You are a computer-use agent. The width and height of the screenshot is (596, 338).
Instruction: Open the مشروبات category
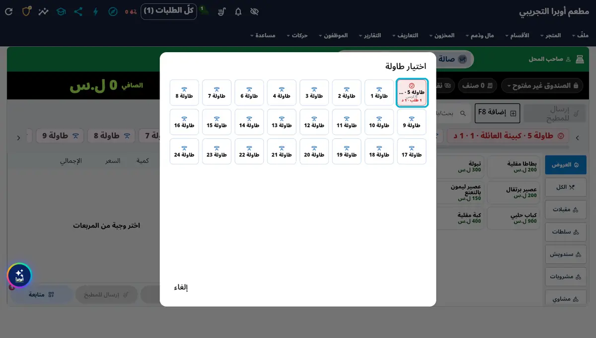(x=566, y=276)
